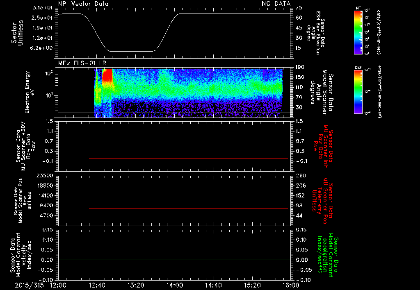Click the 75 tick on Sun Elevation axis

point(299,8)
